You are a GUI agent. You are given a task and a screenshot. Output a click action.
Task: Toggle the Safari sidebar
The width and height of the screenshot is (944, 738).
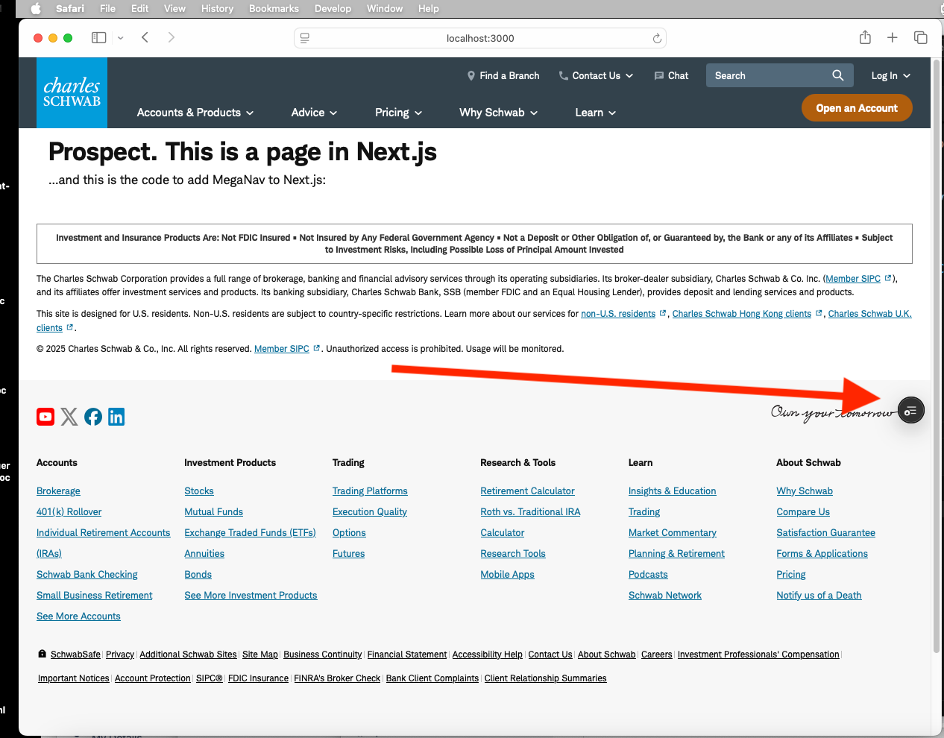click(x=98, y=38)
